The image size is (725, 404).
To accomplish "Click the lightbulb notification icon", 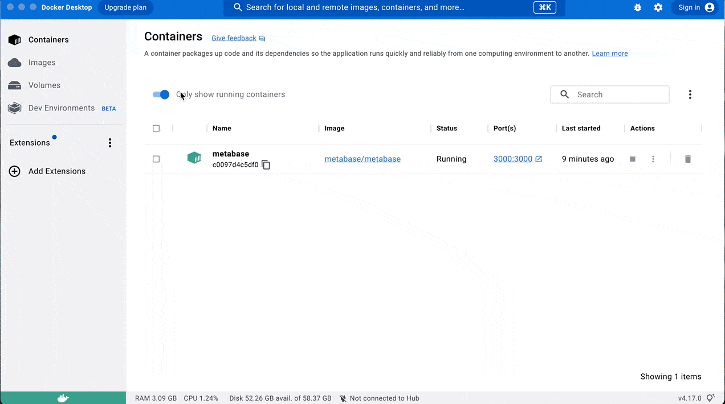I will pyautogui.click(x=710, y=398).
